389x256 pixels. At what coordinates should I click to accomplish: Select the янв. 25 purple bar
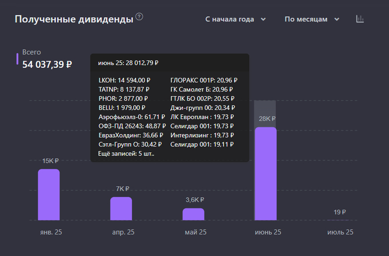coord(49,194)
